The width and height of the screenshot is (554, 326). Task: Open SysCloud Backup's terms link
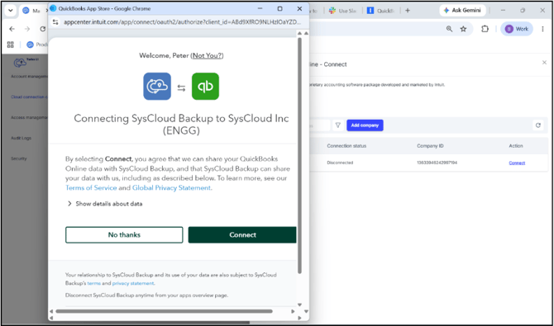click(94, 283)
